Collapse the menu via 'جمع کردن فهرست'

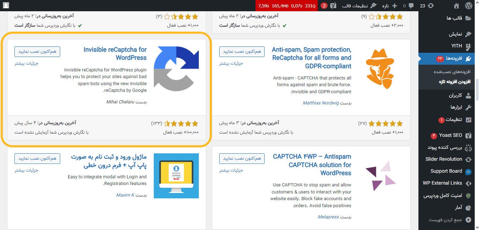pyautogui.click(x=450, y=220)
